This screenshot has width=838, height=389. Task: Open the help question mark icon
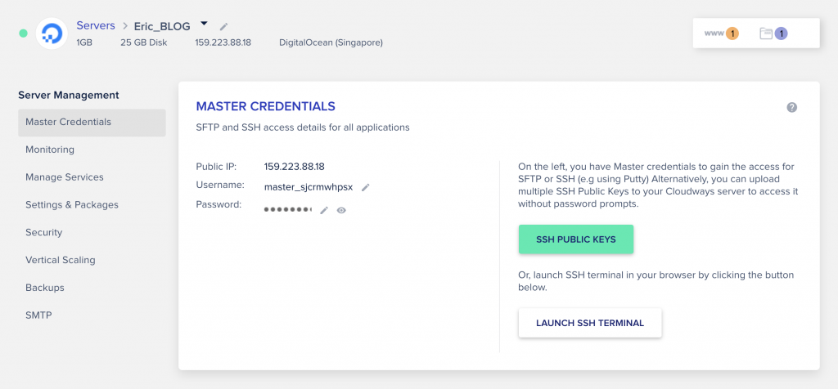coord(792,107)
